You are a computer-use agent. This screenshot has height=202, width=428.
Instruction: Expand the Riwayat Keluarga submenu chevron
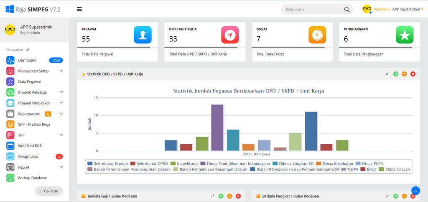point(61,92)
